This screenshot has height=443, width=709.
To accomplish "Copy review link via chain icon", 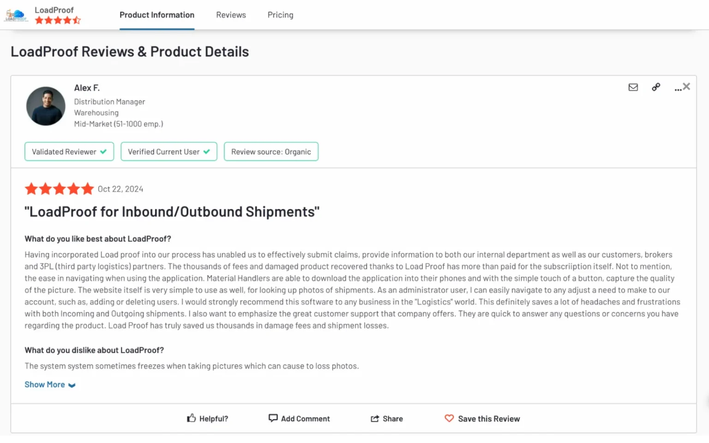I will 656,87.
